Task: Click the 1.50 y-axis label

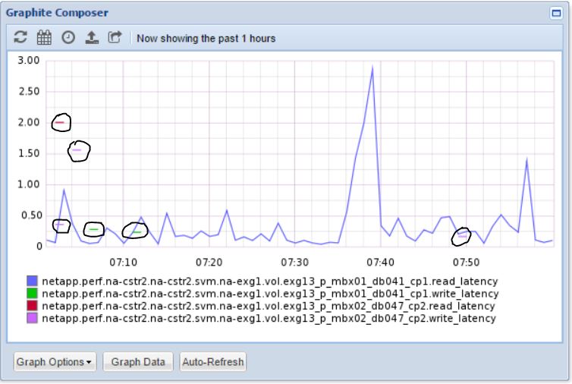Action: [29, 153]
